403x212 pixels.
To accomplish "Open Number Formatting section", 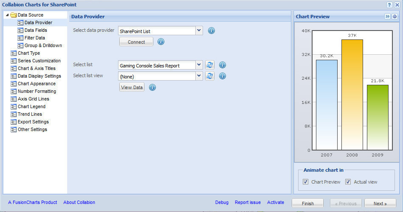I will click(37, 91).
